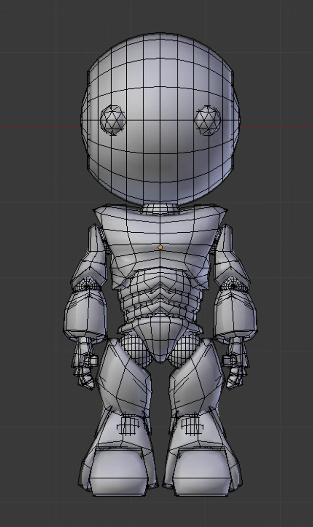This screenshot has height=527, width=313.
Task: Click the elbow joint sphere on viewer's left
Action: point(88,285)
